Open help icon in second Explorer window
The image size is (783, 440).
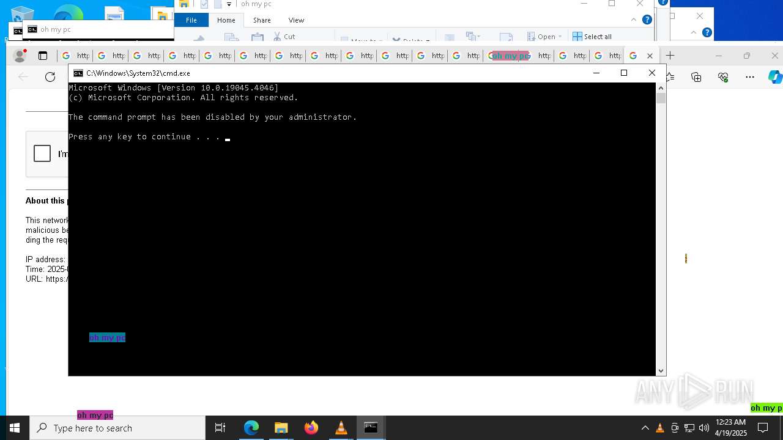click(x=707, y=32)
